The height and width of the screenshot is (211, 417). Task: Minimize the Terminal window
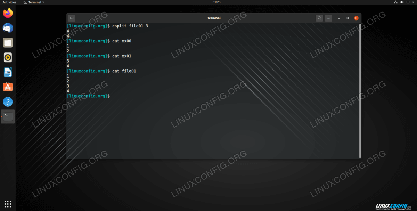point(339,18)
